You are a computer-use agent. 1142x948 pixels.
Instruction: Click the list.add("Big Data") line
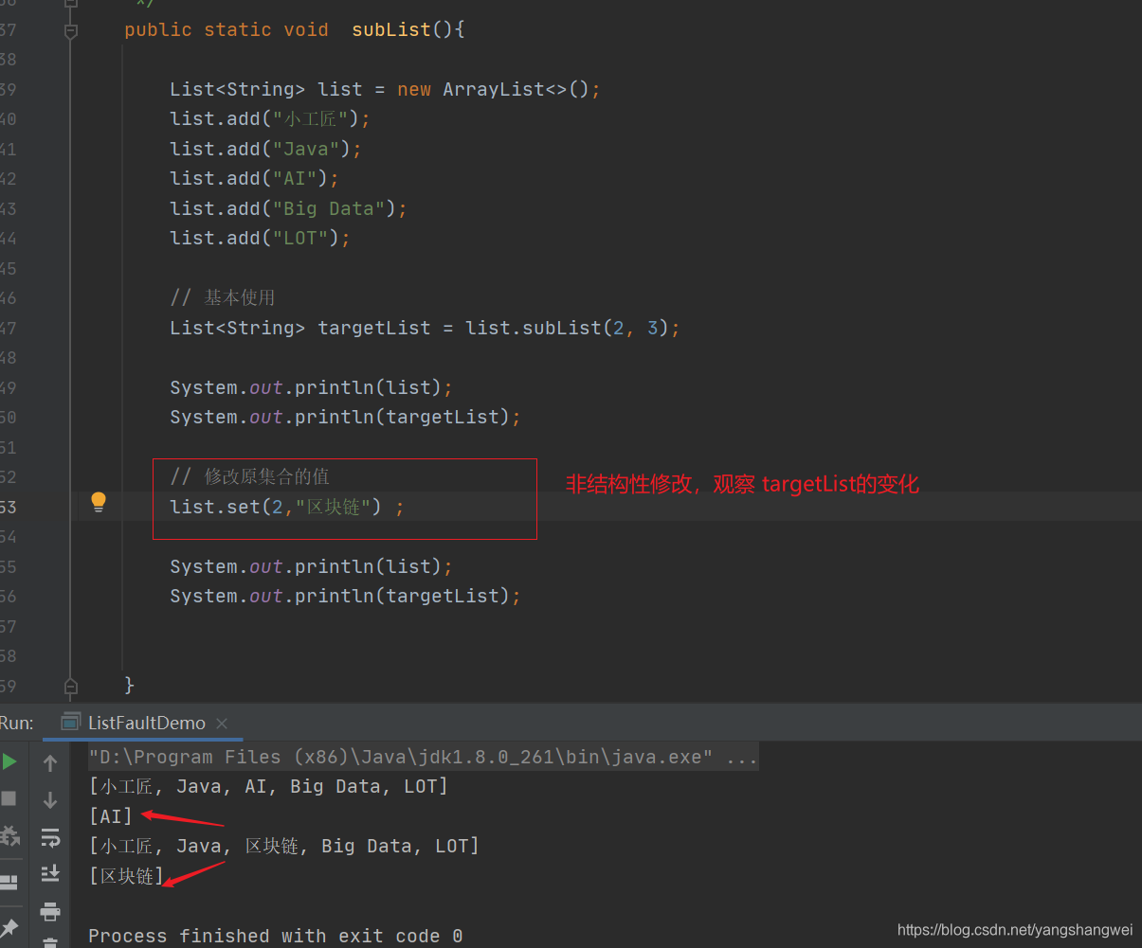pyautogui.click(x=289, y=208)
